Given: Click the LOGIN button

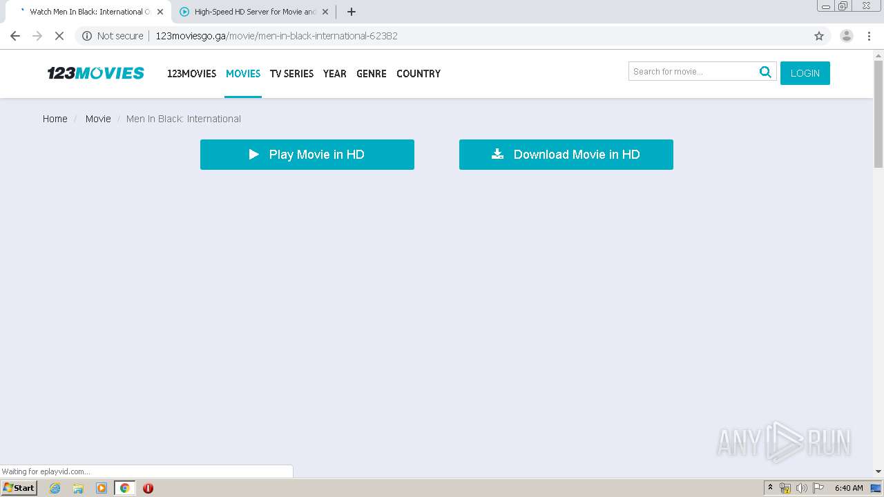Looking at the screenshot, I should point(805,73).
